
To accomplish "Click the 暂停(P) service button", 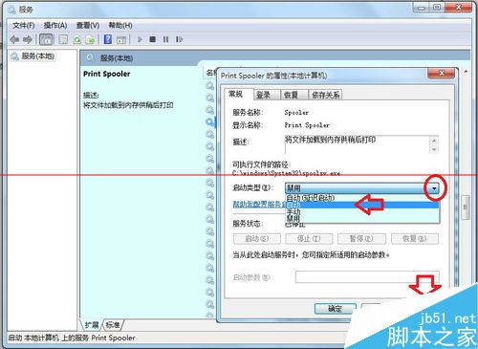I will tap(361, 238).
